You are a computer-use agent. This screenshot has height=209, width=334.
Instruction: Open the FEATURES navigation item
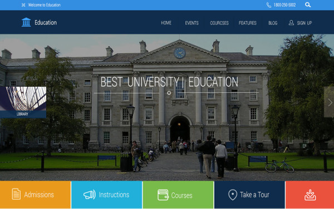point(248,23)
